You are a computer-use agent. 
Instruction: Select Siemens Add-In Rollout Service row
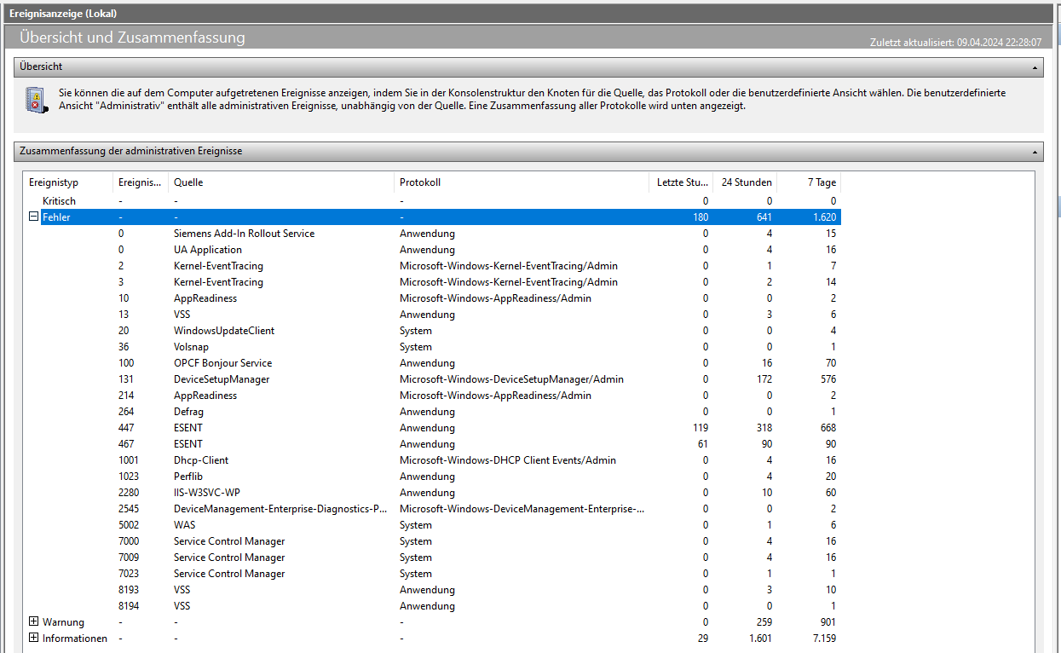[433, 234]
